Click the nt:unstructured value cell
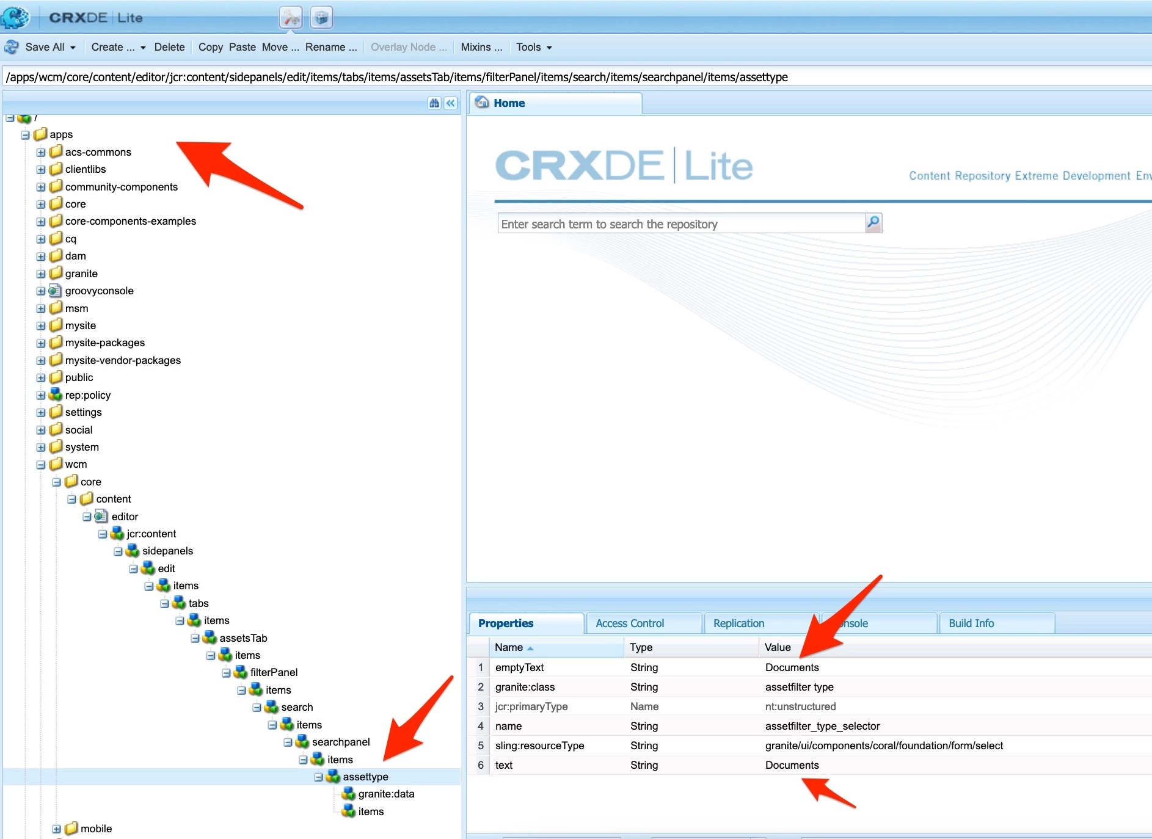The width and height of the screenshot is (1152, 839). [x=800, y=706]
